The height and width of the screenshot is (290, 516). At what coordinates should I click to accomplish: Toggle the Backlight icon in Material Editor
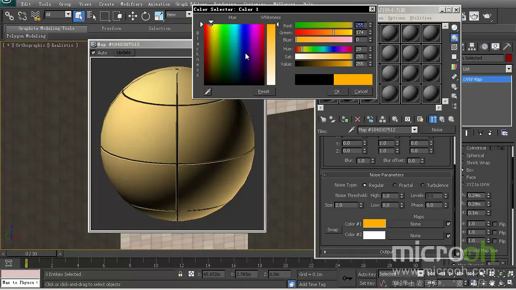[454, 37]
